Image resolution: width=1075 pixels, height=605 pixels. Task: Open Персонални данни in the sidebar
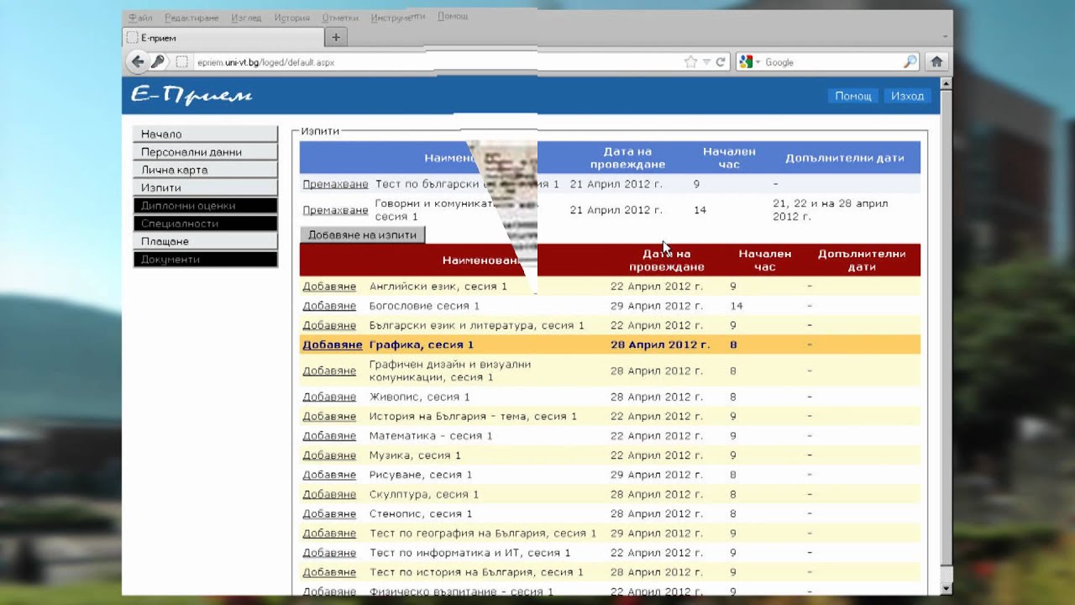tap(205, 152)
